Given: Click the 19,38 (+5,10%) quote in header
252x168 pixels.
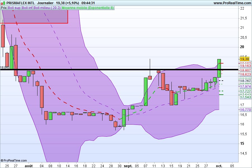Looking at the screenshot, I should coord(67,3).
